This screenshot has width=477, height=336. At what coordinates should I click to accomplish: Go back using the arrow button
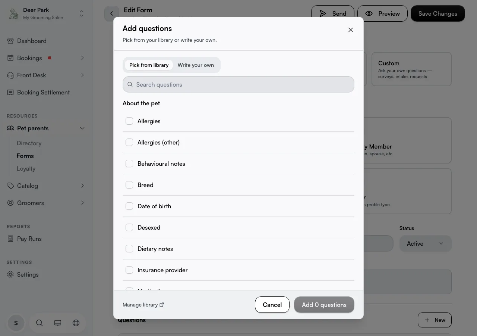(111, 13)
